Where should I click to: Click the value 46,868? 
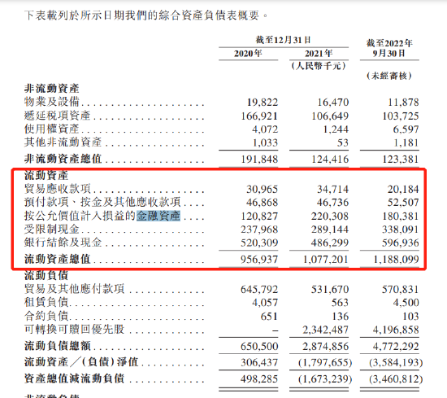click(262, 203)
